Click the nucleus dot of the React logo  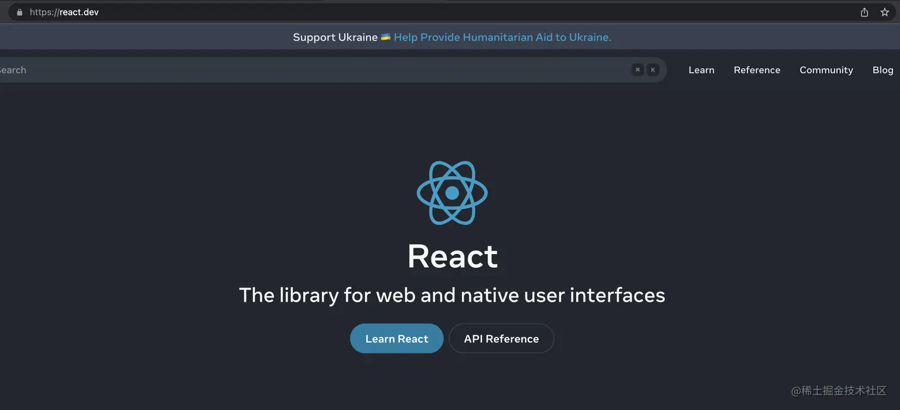[x=452, y=192]
